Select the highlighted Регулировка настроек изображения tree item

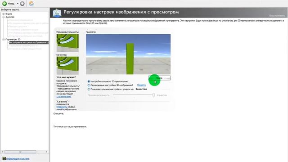pyautogui.click(x=29, y=42)
